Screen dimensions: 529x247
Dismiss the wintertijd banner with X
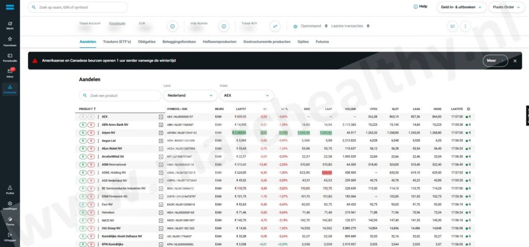[515, 61]
